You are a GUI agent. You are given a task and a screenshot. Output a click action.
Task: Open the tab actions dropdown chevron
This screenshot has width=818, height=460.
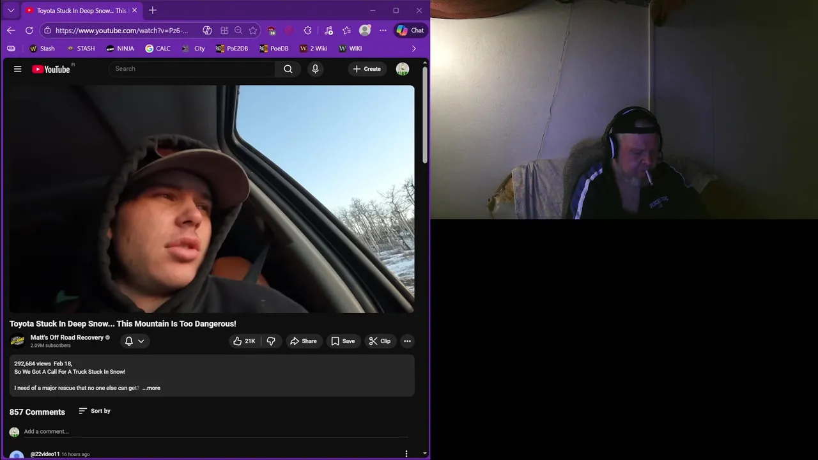pyautogui.click(x=11, y=10)
